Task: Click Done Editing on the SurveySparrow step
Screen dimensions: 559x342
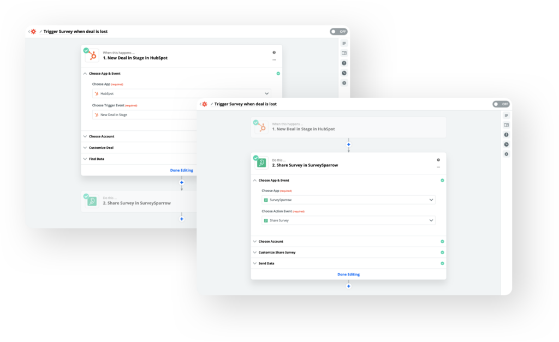Action: click(x=348, y=274)
